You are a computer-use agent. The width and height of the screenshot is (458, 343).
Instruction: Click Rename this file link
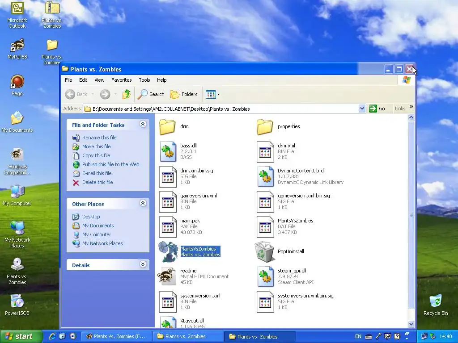point(99,138)
